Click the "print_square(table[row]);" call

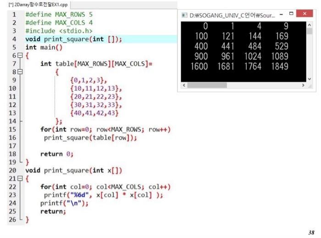[90, 138]
